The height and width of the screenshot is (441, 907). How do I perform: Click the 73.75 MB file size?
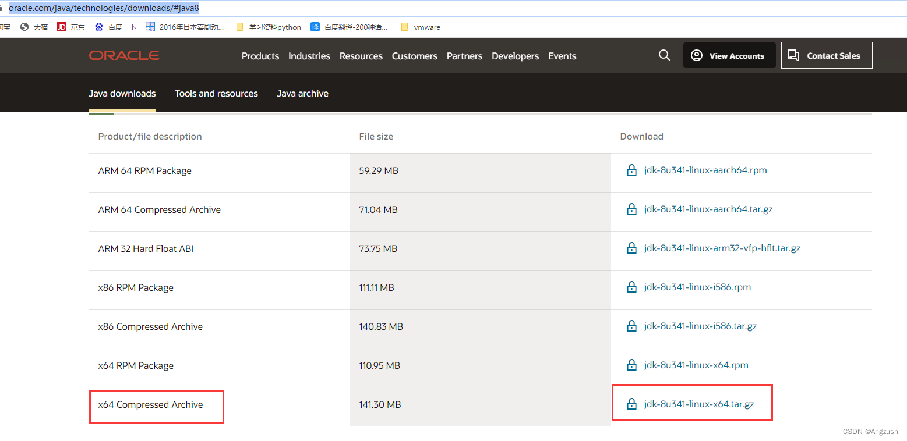[x=378, y=249]
